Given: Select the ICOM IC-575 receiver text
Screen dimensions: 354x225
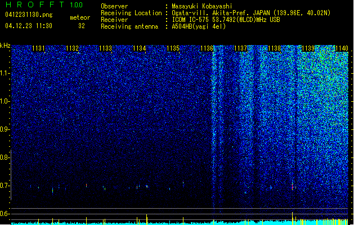Looking at the screenshot, I should tap(226, 20).
